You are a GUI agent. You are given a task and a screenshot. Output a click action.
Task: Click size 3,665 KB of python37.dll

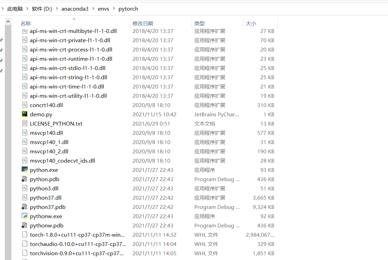[x=263, y=198]
